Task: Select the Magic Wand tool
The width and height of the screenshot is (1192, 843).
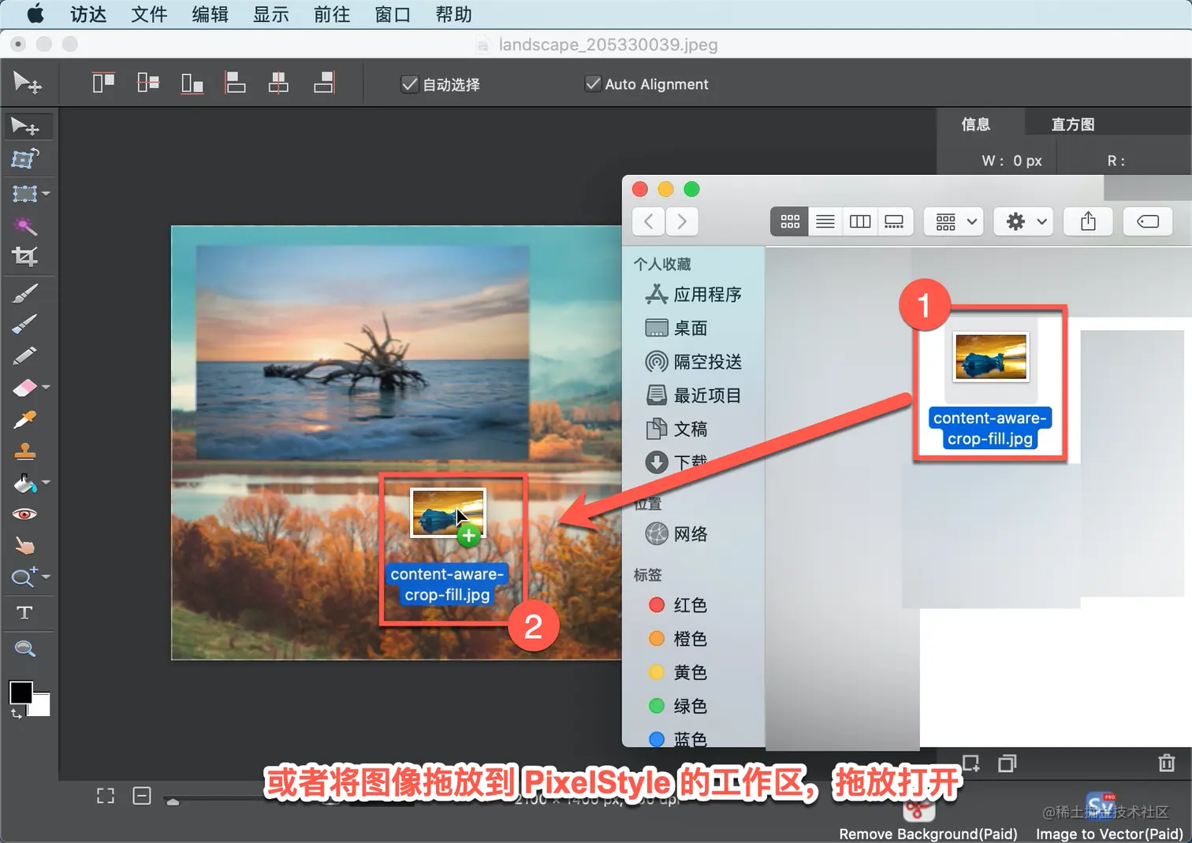Action: point(24,226)
